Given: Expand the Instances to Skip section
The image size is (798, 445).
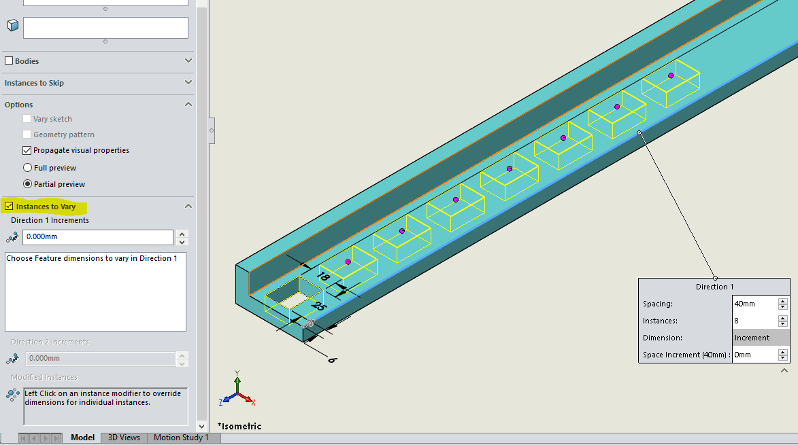Looking at the screenshot, I should click(x=188, y=82).
